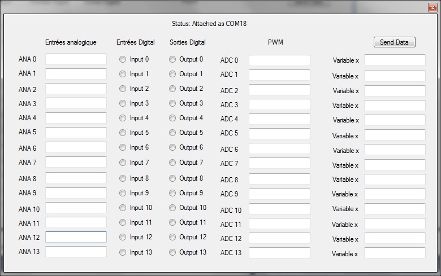Click the ADC 0 PWM field
441x276 pixels.
(x=279, y=60)
